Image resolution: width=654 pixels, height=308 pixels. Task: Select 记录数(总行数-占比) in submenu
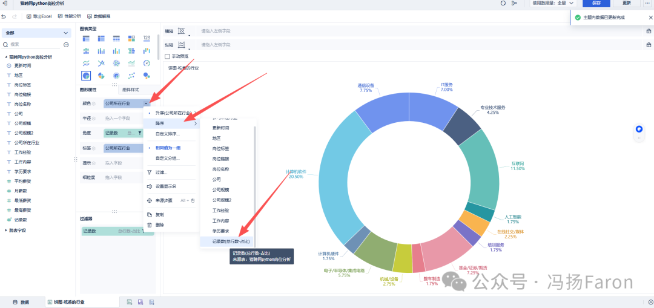tap(226, 241)
